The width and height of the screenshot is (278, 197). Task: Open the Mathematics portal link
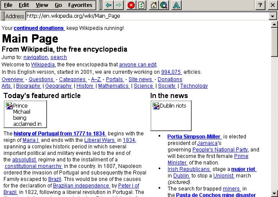[x=114, y=86]
